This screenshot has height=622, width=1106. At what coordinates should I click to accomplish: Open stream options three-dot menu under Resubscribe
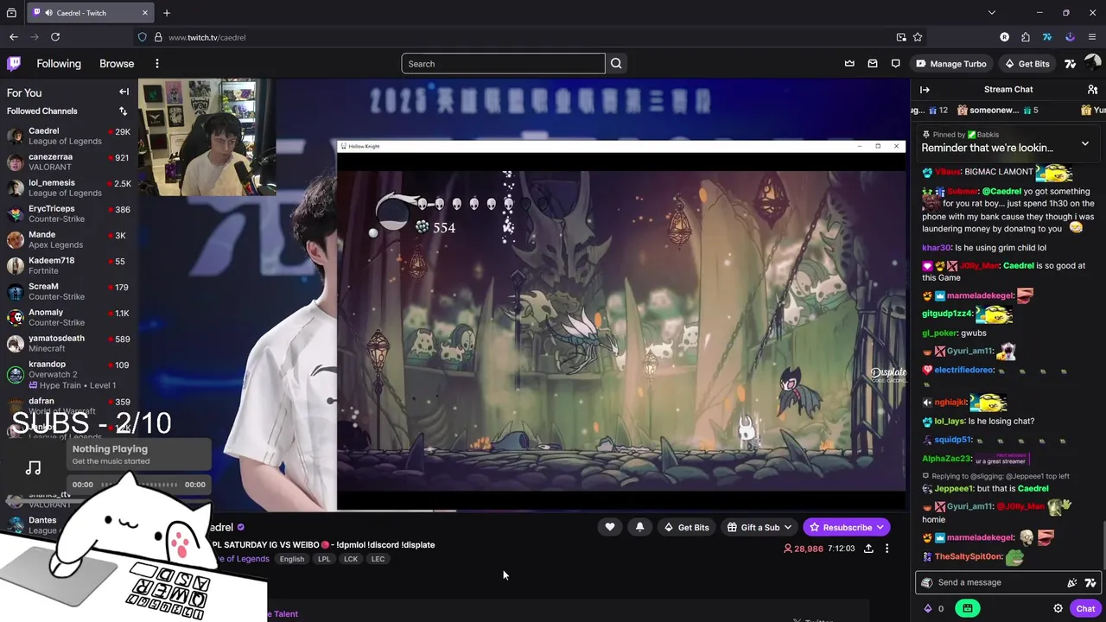tap(887, 549)
